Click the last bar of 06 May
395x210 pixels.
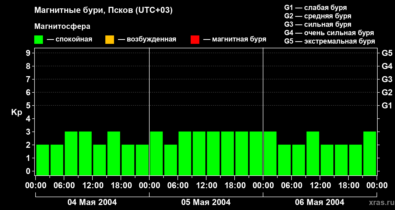click(370, 153)
